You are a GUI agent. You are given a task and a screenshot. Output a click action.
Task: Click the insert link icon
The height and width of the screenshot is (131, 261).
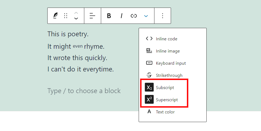(x=133, y=16)
